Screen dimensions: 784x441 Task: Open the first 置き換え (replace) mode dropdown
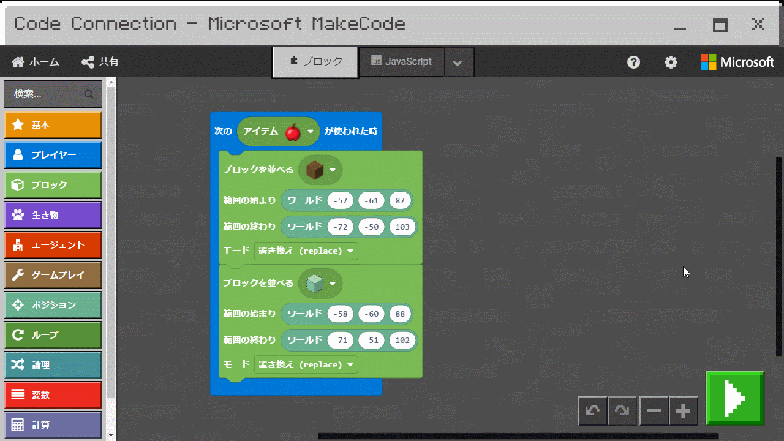click(306, 251)
